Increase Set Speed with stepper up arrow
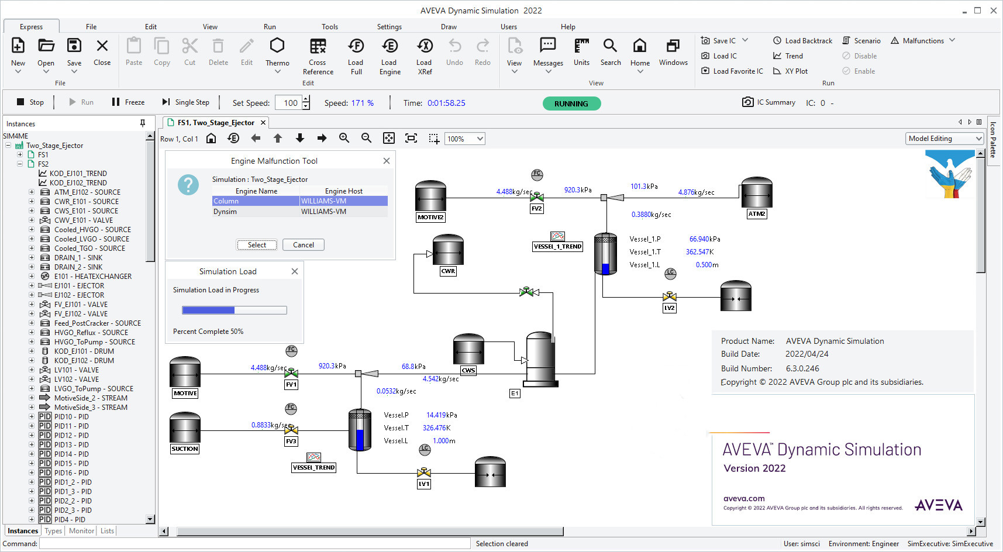Viewport: 1003px width, 552px height. [x=306, y=99]
